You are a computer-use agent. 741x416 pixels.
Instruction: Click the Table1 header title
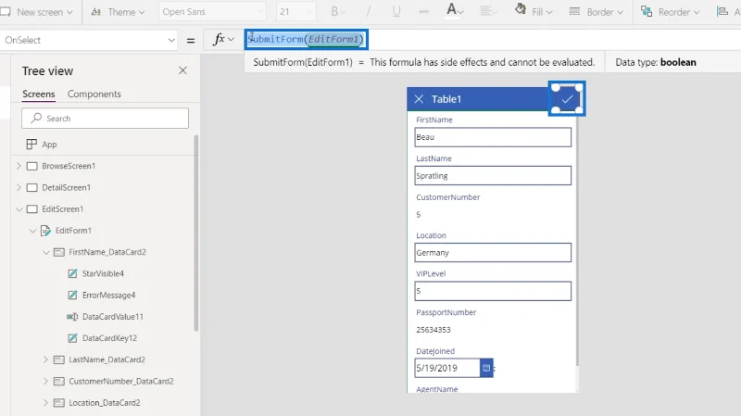(446, 99)
